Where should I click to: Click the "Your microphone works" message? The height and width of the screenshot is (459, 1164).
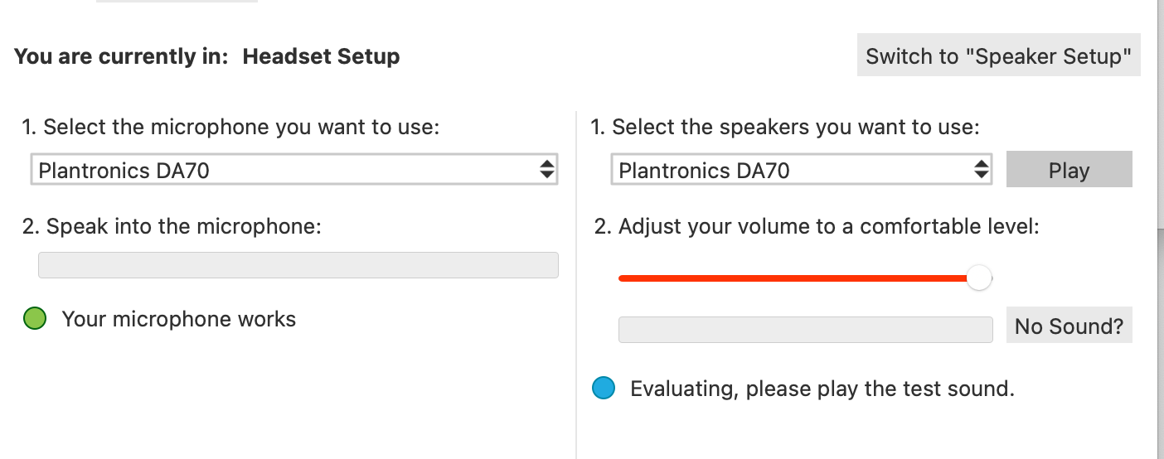click(179, 319)
